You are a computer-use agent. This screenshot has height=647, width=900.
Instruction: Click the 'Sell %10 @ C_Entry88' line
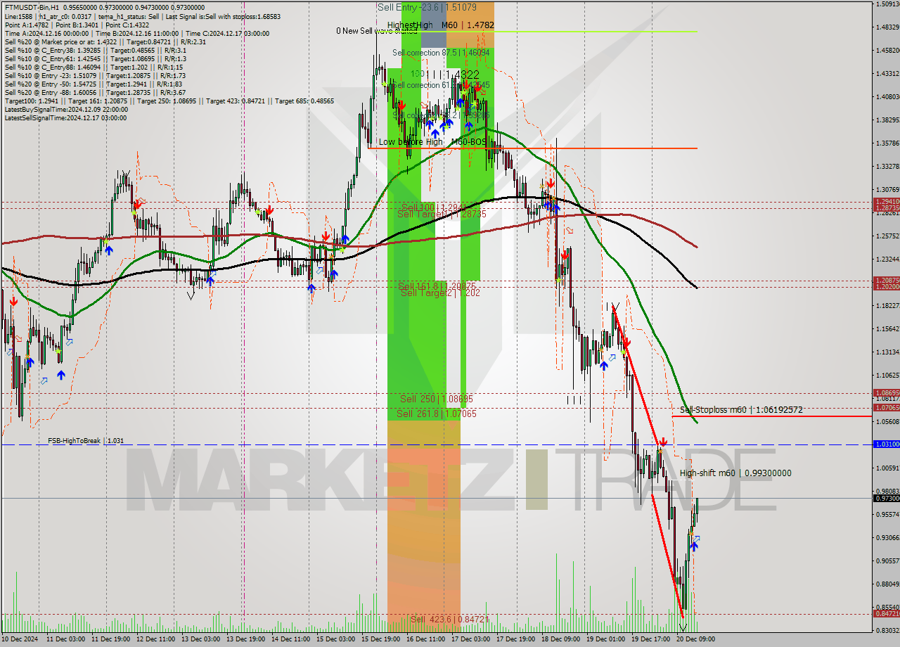coord(93,67)
